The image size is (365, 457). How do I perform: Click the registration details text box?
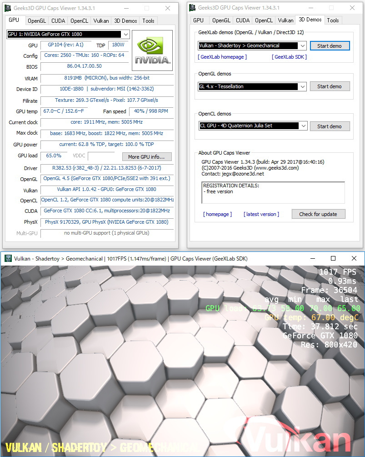[273, 193]
